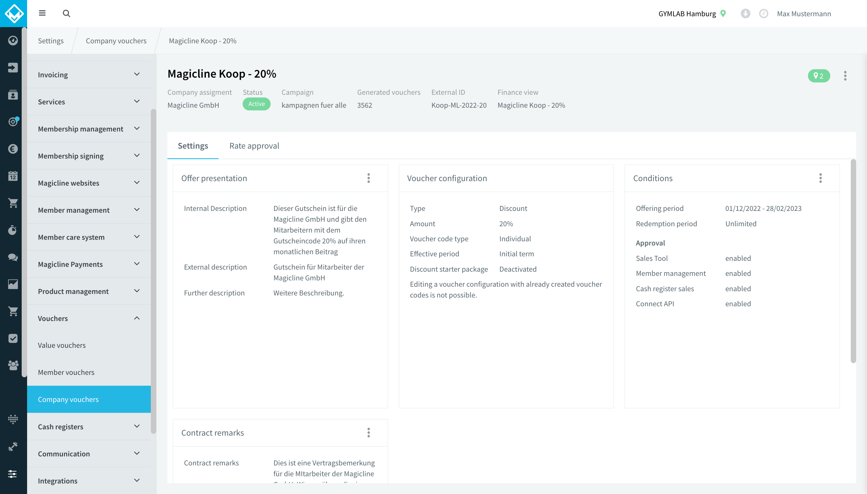Click the main content vertical scrollbar
The height and width of the screenshot is (494, 867).
pos(853,261)
